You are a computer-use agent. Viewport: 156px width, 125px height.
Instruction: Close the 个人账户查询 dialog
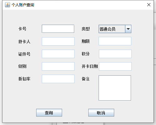click(149, 5)
